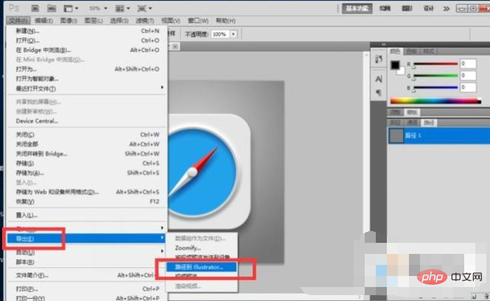The height and width of the screenshot is (301, 490).
Task: Open the View (视图) menu
Action: tap(171, 21)
